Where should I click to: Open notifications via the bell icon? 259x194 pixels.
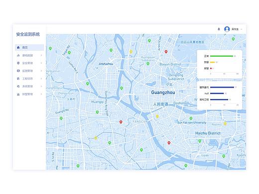pyautogui.click(x=219, y=29)
